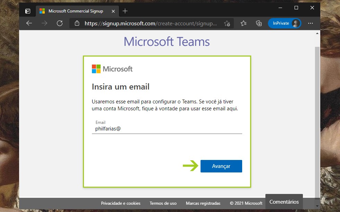The image size is (340, 212).
Task: Click the address bar URL
Action: tap(151, 24)
